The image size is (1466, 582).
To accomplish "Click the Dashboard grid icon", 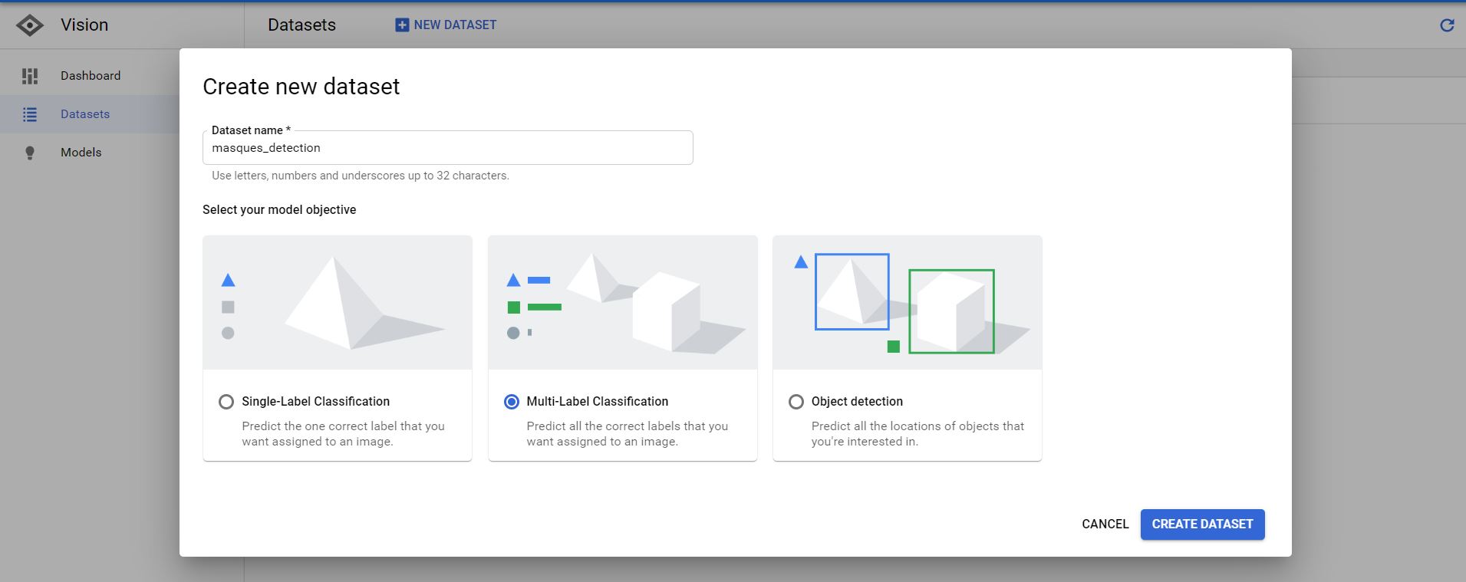I will tap(30, 76).
